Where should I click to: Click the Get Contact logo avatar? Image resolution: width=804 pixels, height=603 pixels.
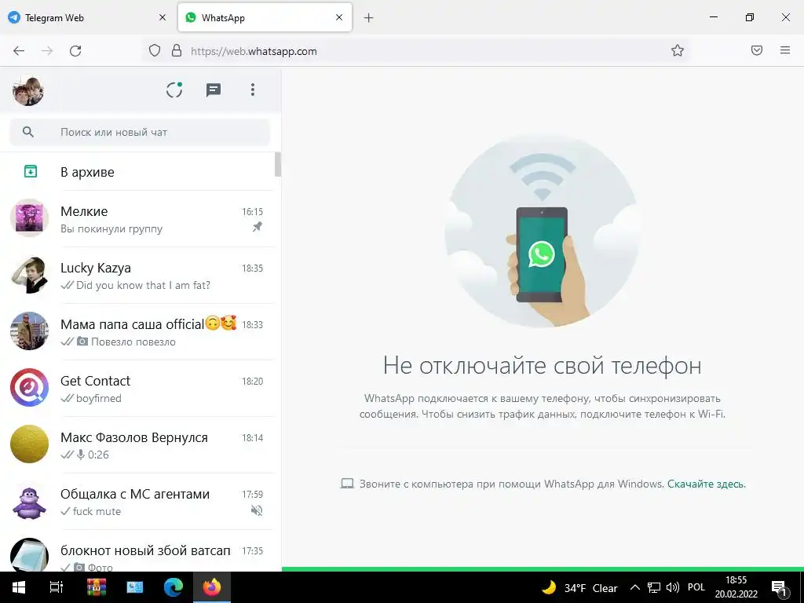[x=29, y=388]
